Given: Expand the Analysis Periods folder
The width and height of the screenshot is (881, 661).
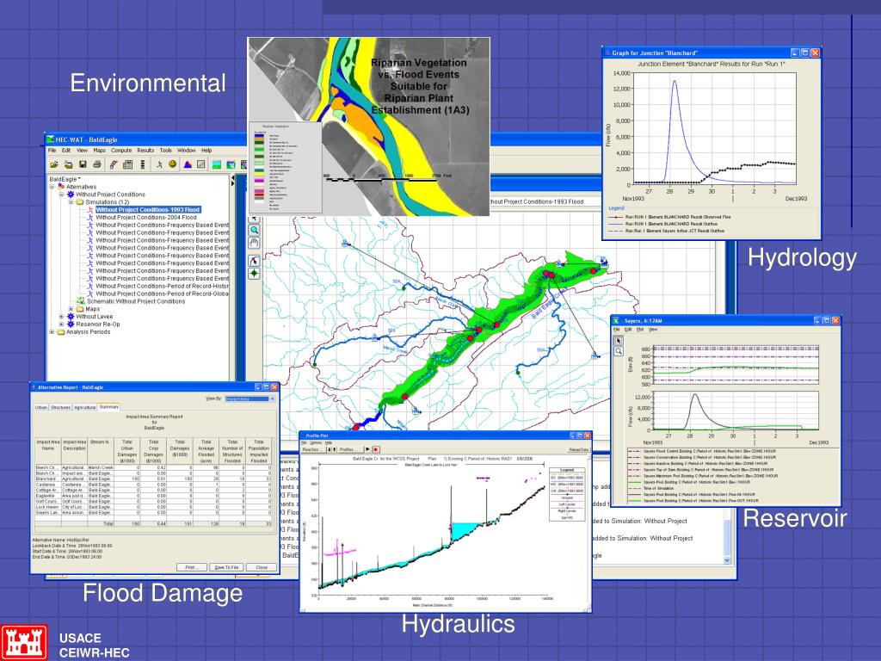Looking at the screenshot, I should (x=52, y=331).
